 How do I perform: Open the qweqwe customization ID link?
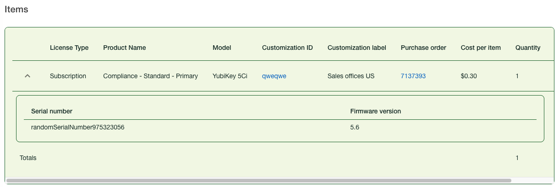tap(274, 76)
